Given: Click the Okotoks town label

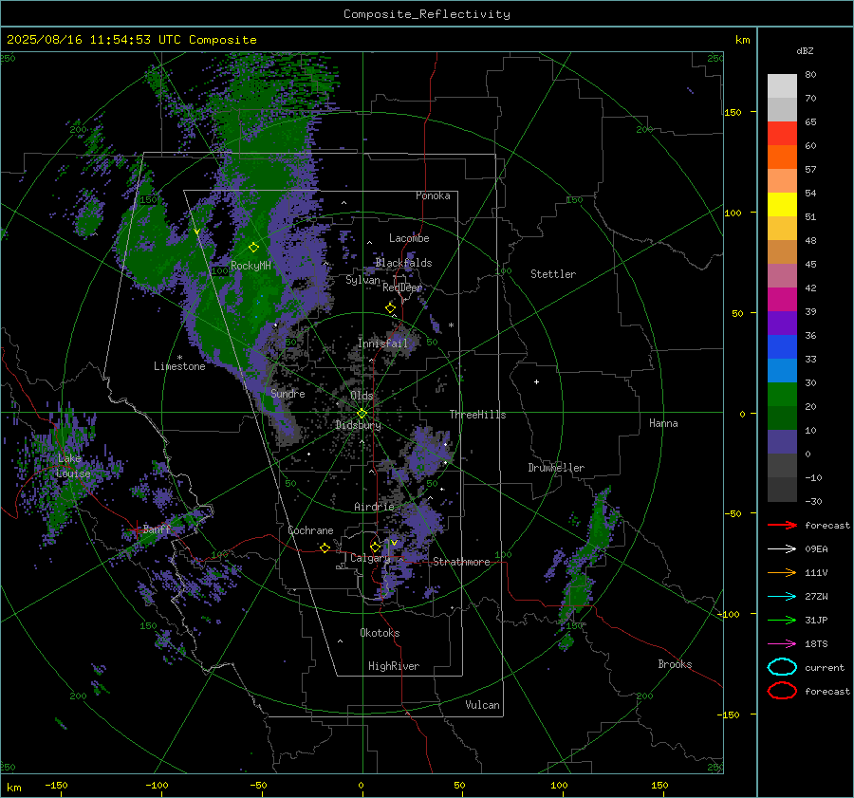Looking at the screenshot, I should 380,633.
